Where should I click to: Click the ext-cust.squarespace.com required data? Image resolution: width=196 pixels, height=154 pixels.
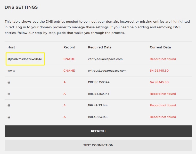[x=107, y=71]
